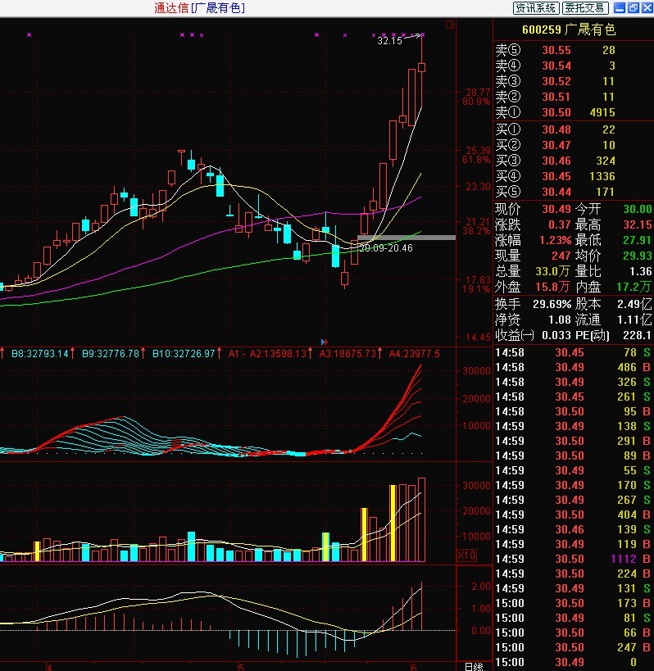654x671 pixels.
Task: Click the 20.09-20.46 gap annotation label
Action: (386, 248)
